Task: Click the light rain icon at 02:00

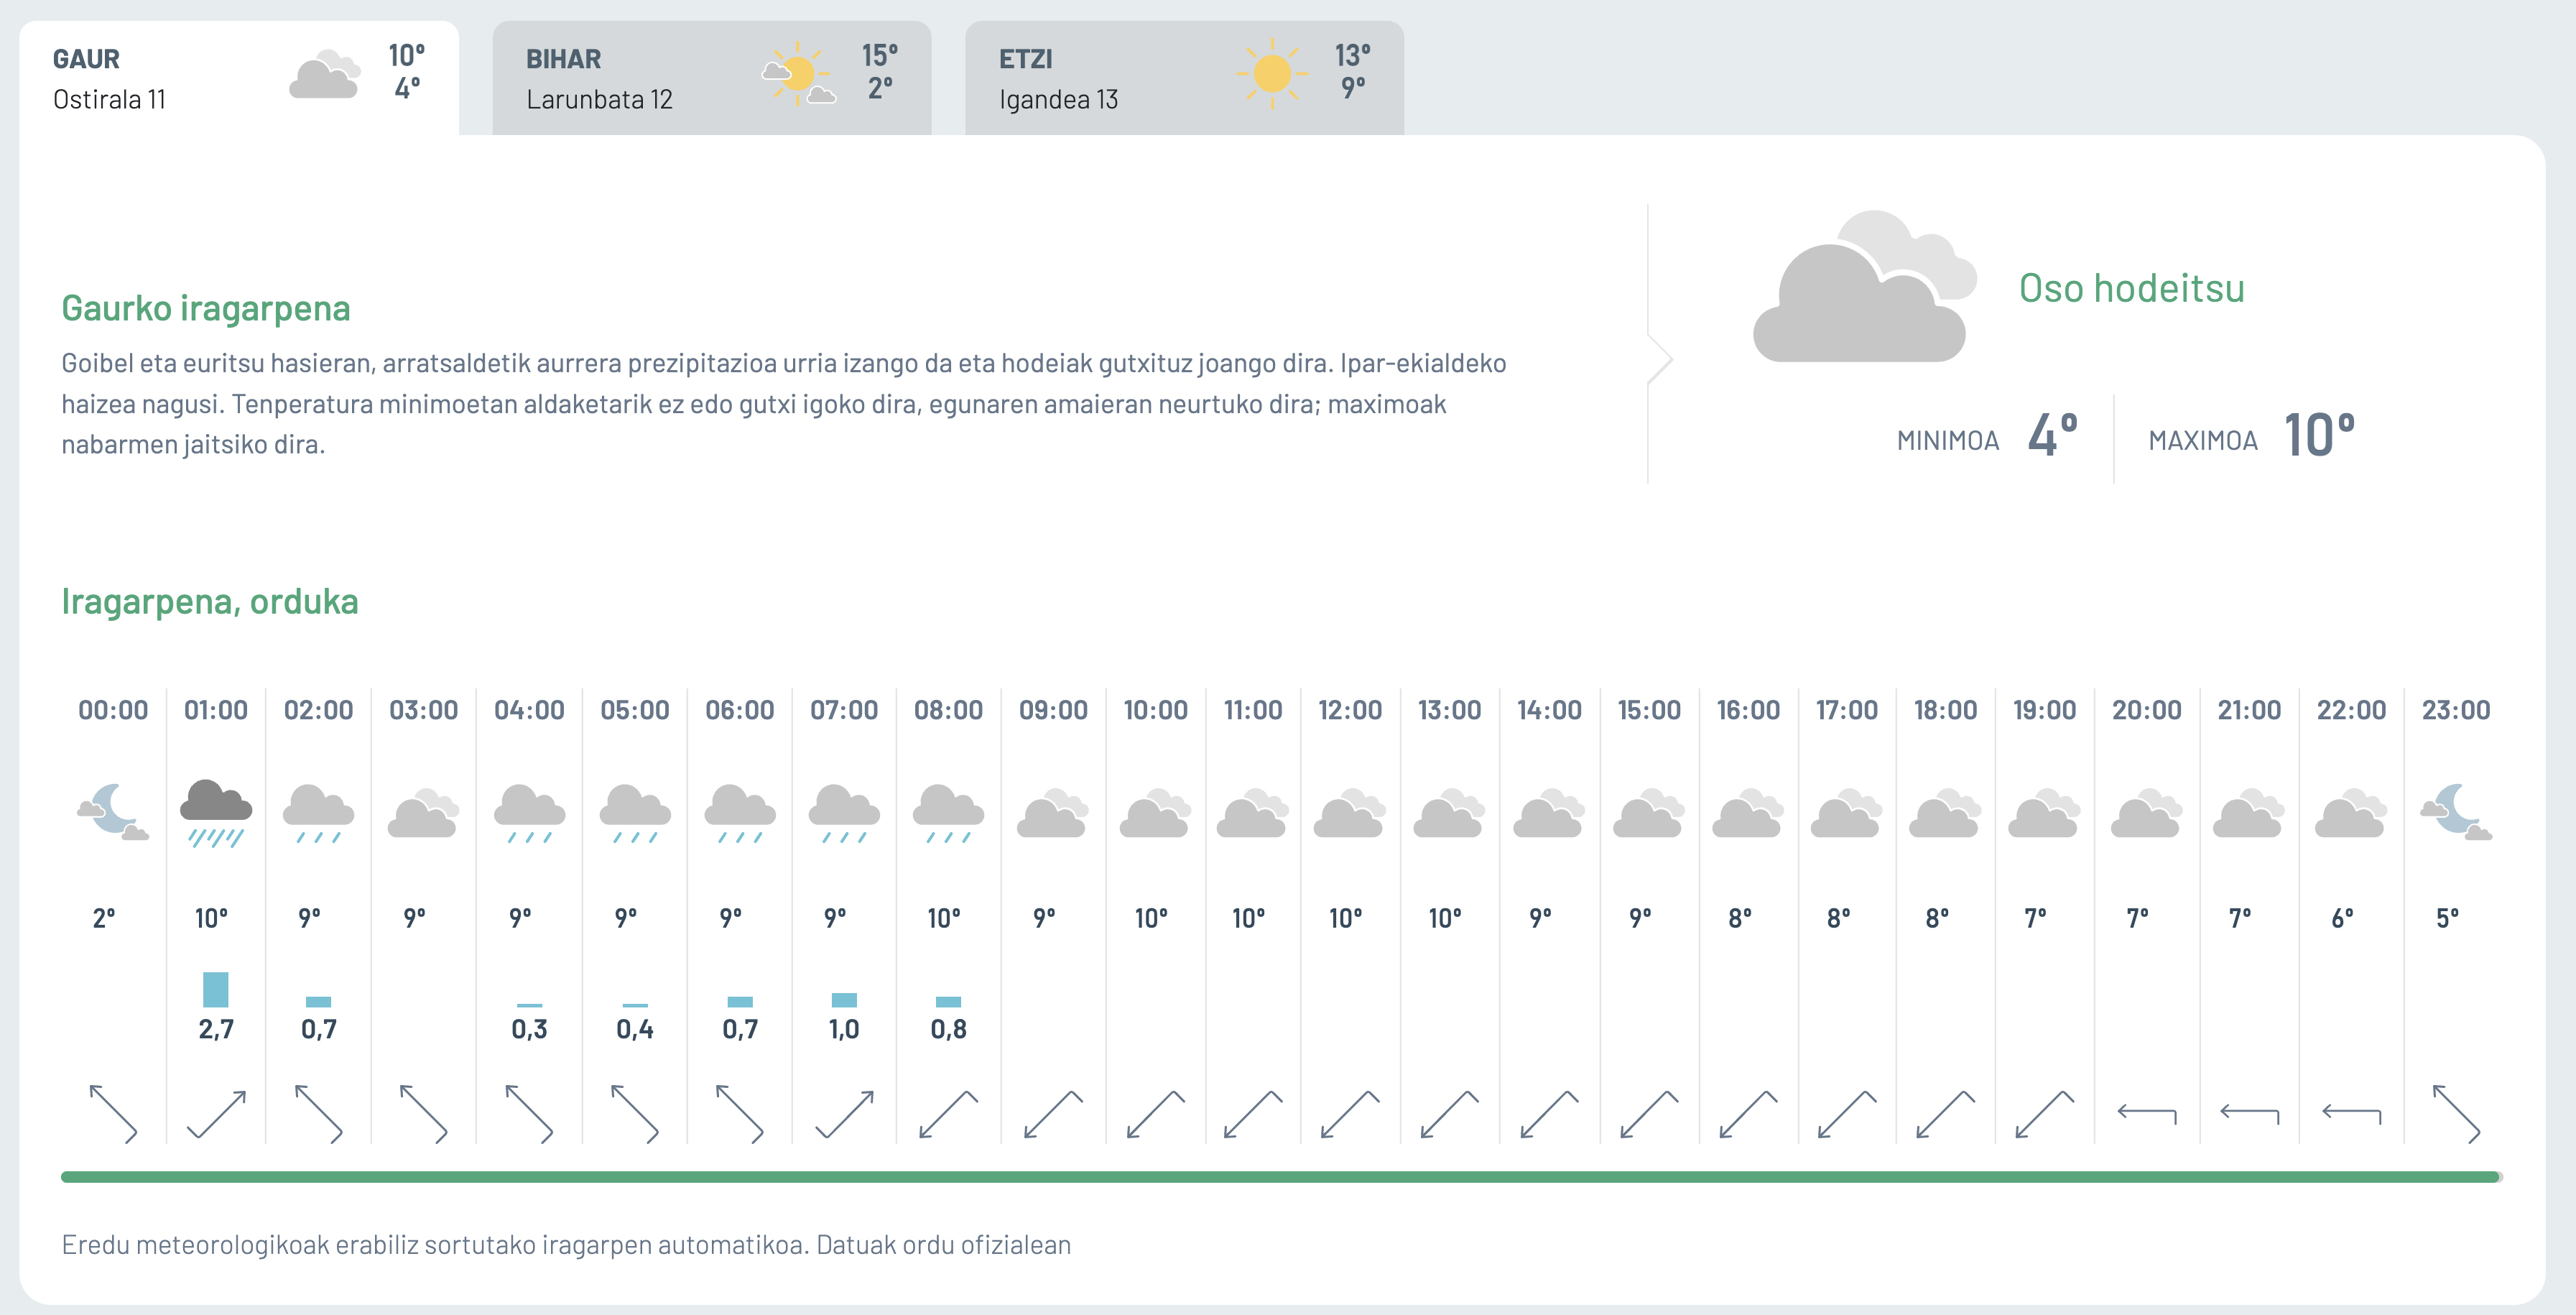Action: [318, 814]
